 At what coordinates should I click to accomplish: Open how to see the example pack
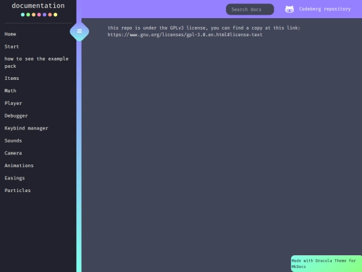pyautogui.click(x=36, y=62)
